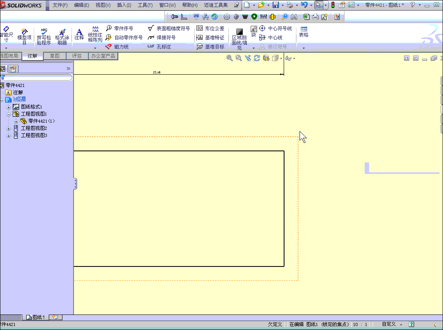
Task: Open the 迈迪工具集 menu
Action: tap(216, 5)
